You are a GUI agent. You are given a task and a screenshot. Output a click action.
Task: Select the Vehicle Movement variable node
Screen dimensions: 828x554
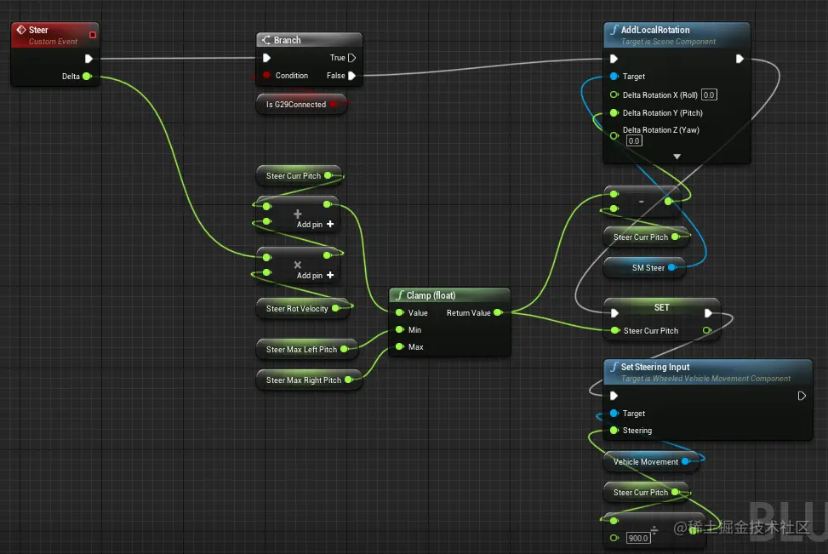tap(652, 461)
